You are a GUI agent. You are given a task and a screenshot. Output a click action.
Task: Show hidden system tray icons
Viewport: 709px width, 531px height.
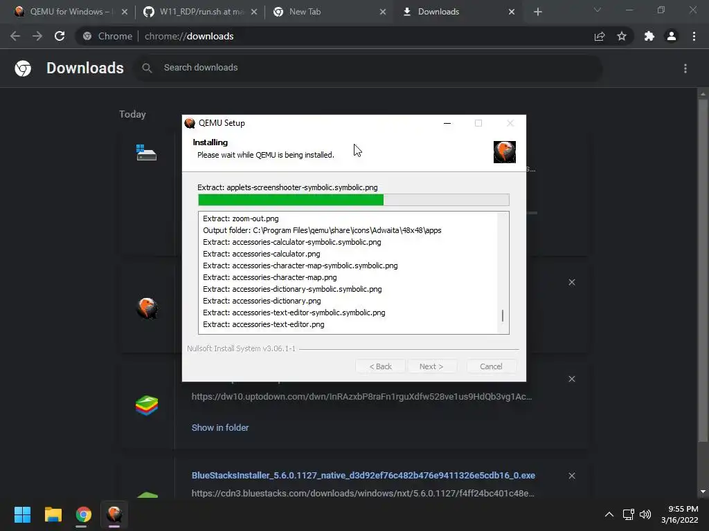[x=609, y=514]
